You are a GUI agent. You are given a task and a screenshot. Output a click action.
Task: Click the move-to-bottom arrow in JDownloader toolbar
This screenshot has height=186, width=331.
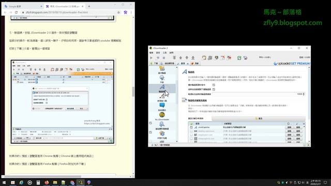click(193, 57)
